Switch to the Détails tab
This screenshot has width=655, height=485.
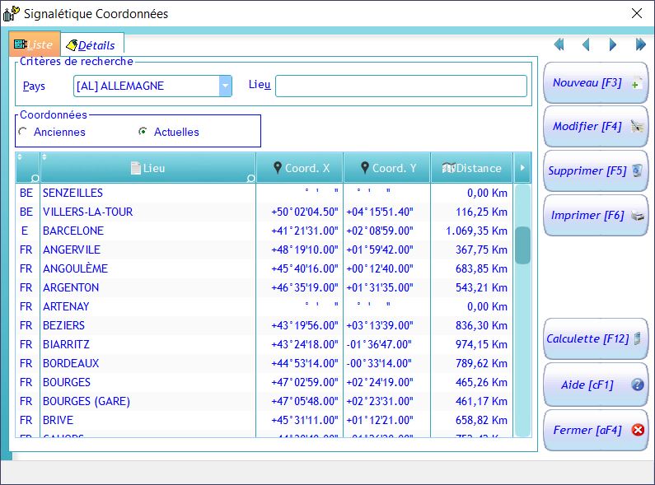[x=92, y=44]
